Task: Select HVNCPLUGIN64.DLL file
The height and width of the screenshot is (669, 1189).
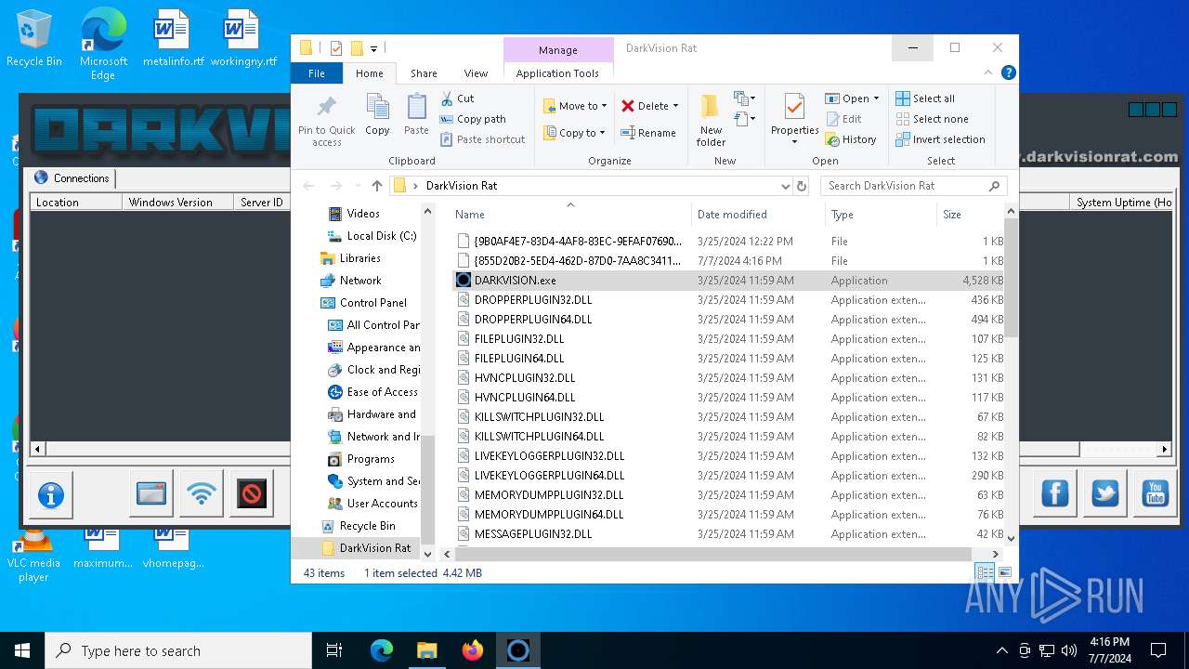Action: (x=728, y=398)
